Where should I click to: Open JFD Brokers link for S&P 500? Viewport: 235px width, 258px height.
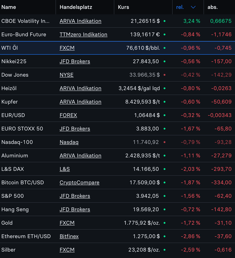[75, 196]
